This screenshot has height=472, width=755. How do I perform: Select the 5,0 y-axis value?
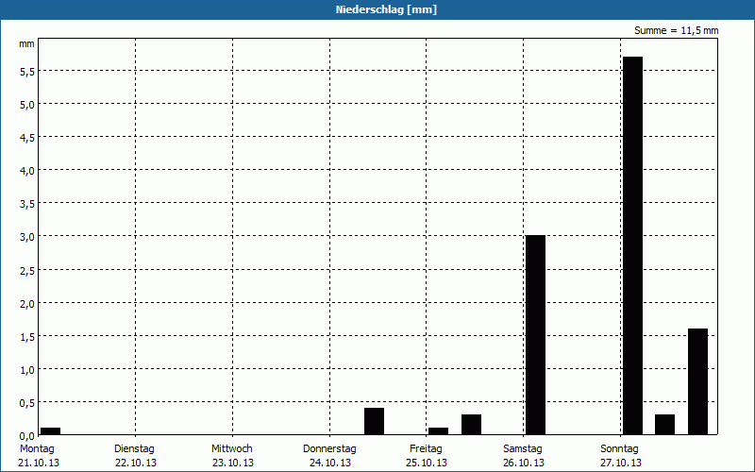(26, 104)
